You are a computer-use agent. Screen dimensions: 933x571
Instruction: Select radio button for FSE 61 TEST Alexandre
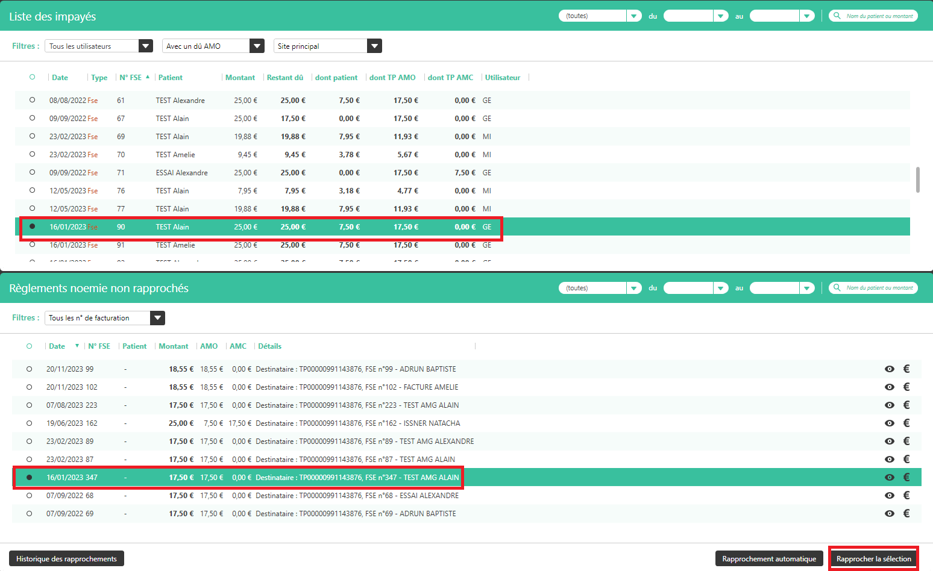(x=32, y=100)
